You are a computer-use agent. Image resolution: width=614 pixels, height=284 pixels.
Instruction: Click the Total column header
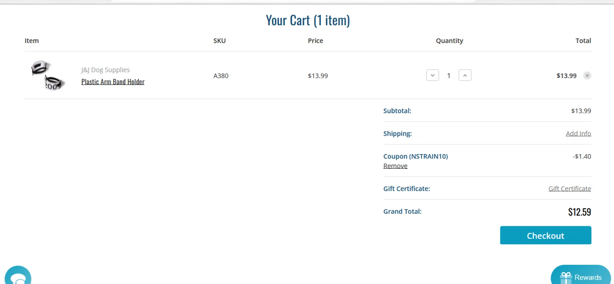coord(583,40)
